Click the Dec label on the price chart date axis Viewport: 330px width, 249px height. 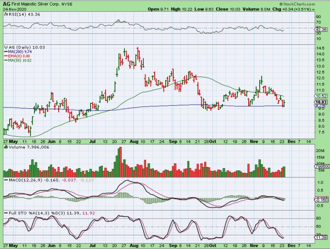[x=291, y=141]
